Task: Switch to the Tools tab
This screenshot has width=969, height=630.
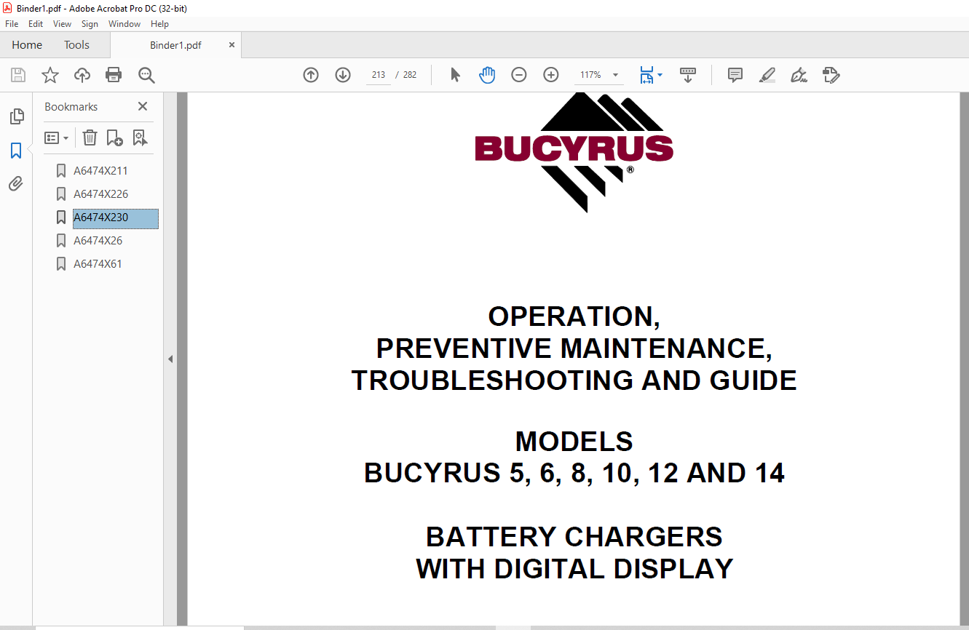Action: click(x=76, y=45)
